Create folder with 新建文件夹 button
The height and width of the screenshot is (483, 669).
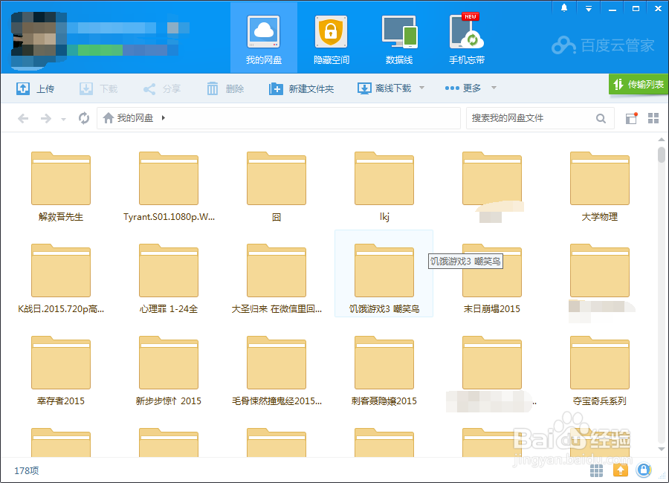[x=300, y=88]
